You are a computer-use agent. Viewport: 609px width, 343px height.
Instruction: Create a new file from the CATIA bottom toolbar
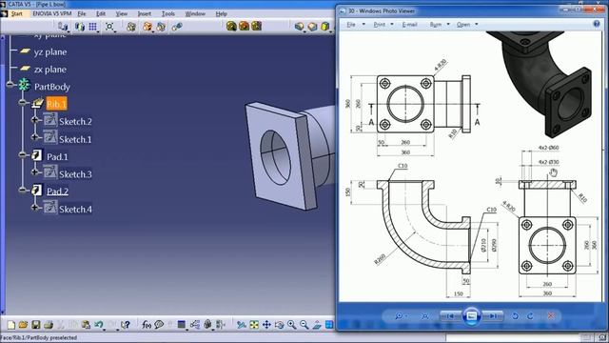[x=10, y=325]
